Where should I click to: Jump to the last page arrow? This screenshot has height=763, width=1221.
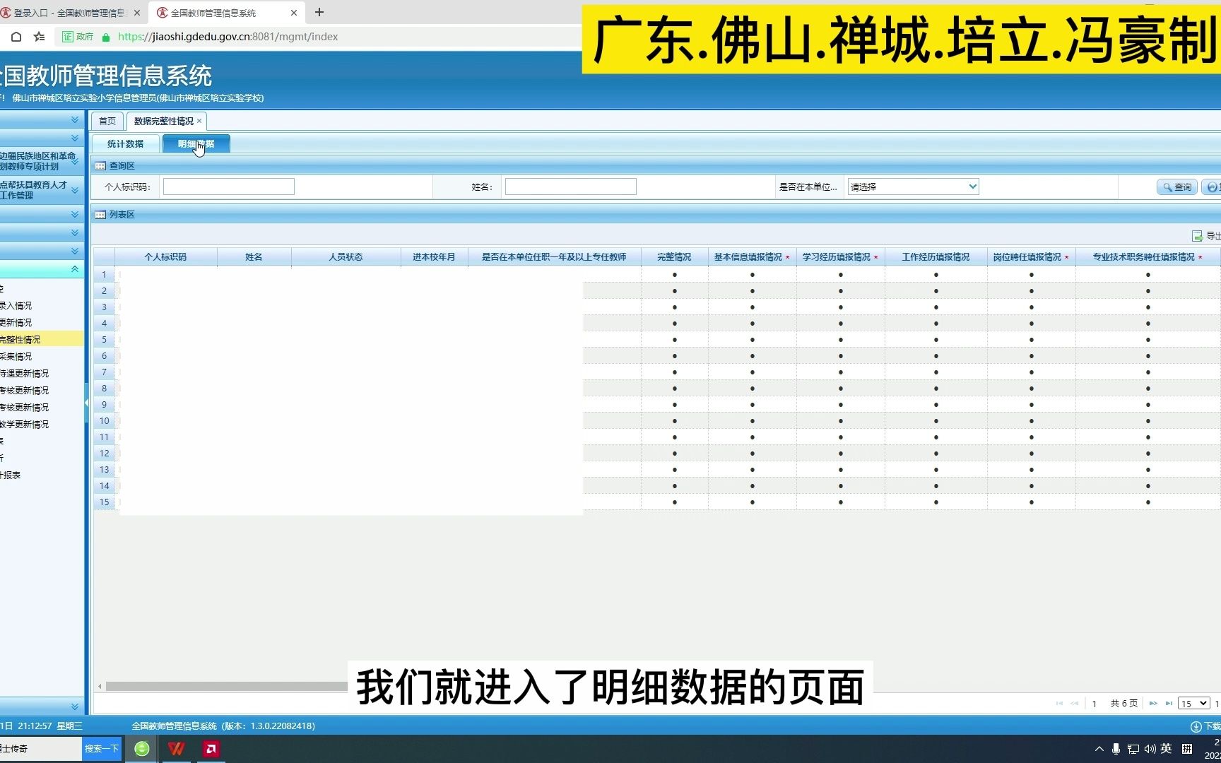1169,703
